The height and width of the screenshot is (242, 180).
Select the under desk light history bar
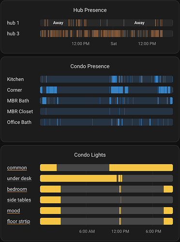point(106,179)
